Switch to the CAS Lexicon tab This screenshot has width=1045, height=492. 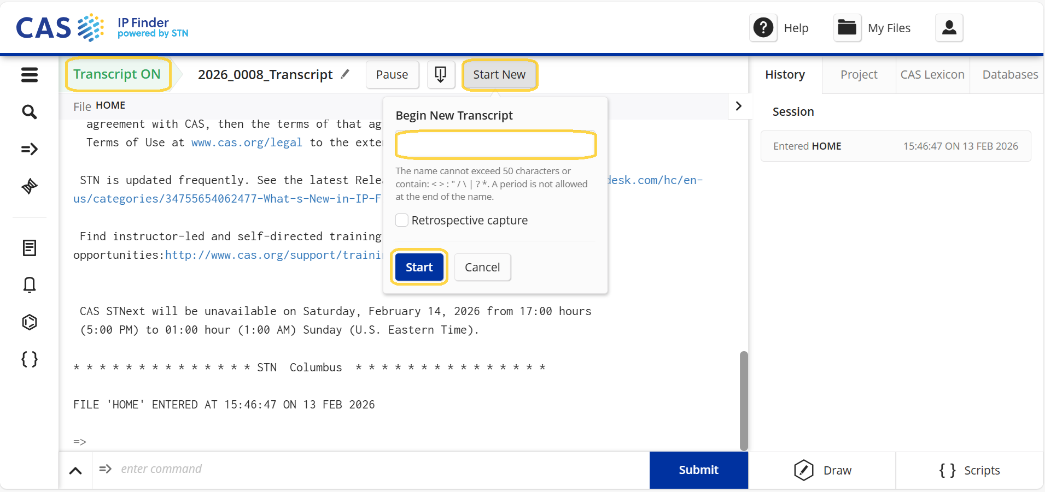(x=932, y=75)
